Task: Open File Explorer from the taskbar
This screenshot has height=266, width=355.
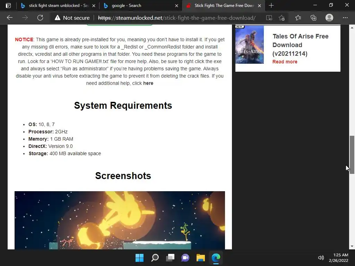Action: [201, 258]
